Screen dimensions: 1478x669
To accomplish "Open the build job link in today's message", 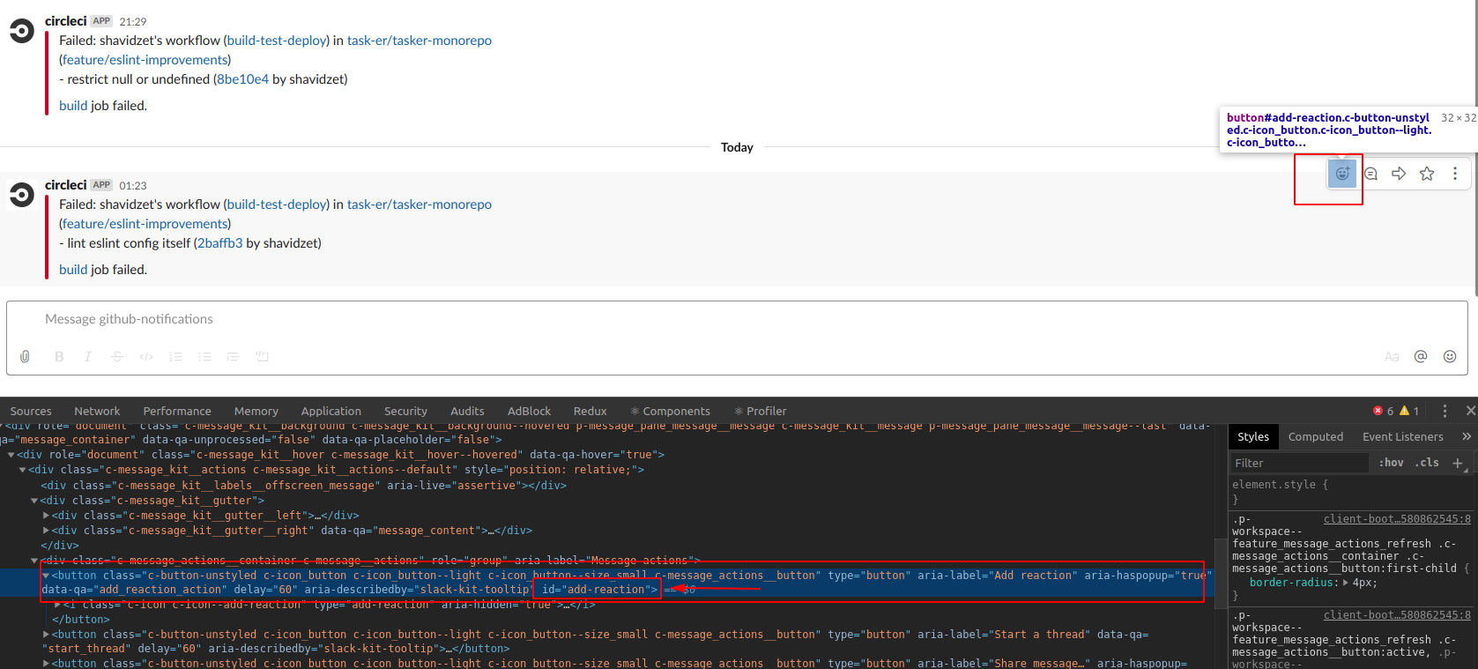I will [73, 270].
